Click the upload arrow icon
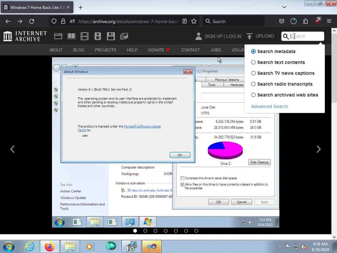The image size is (337, 253). [x=249, y=36]
